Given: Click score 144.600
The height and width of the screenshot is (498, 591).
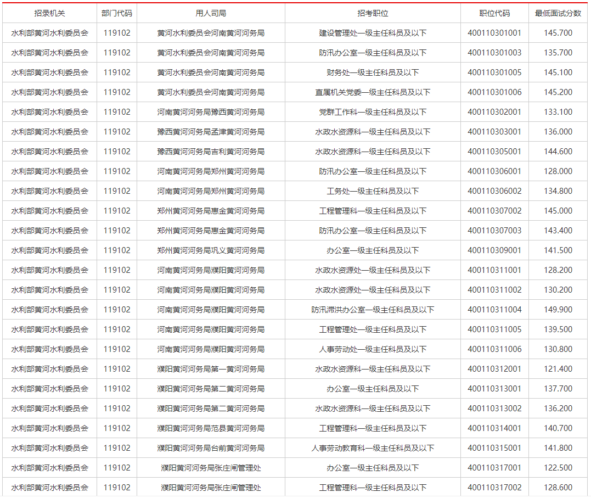Looking at the screenshot, I should 558,152.
